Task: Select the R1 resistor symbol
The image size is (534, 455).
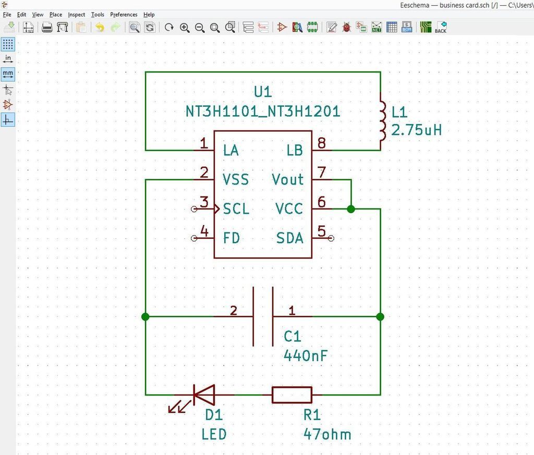Action: coord(292,395)
